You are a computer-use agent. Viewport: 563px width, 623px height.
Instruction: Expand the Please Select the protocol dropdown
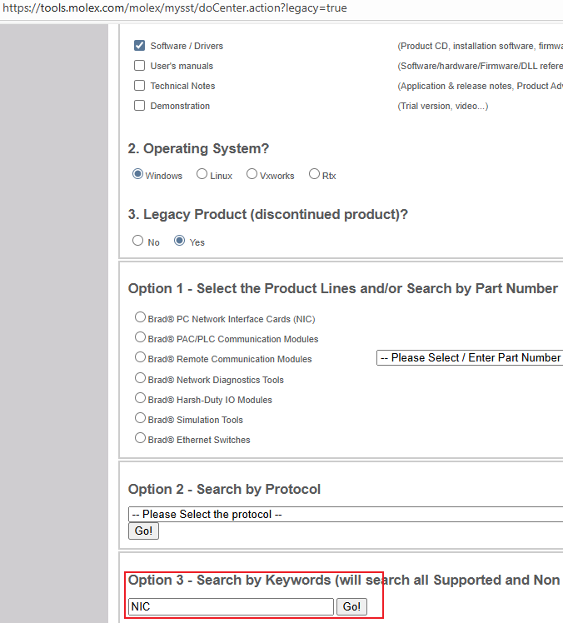[x=346, y=514]
